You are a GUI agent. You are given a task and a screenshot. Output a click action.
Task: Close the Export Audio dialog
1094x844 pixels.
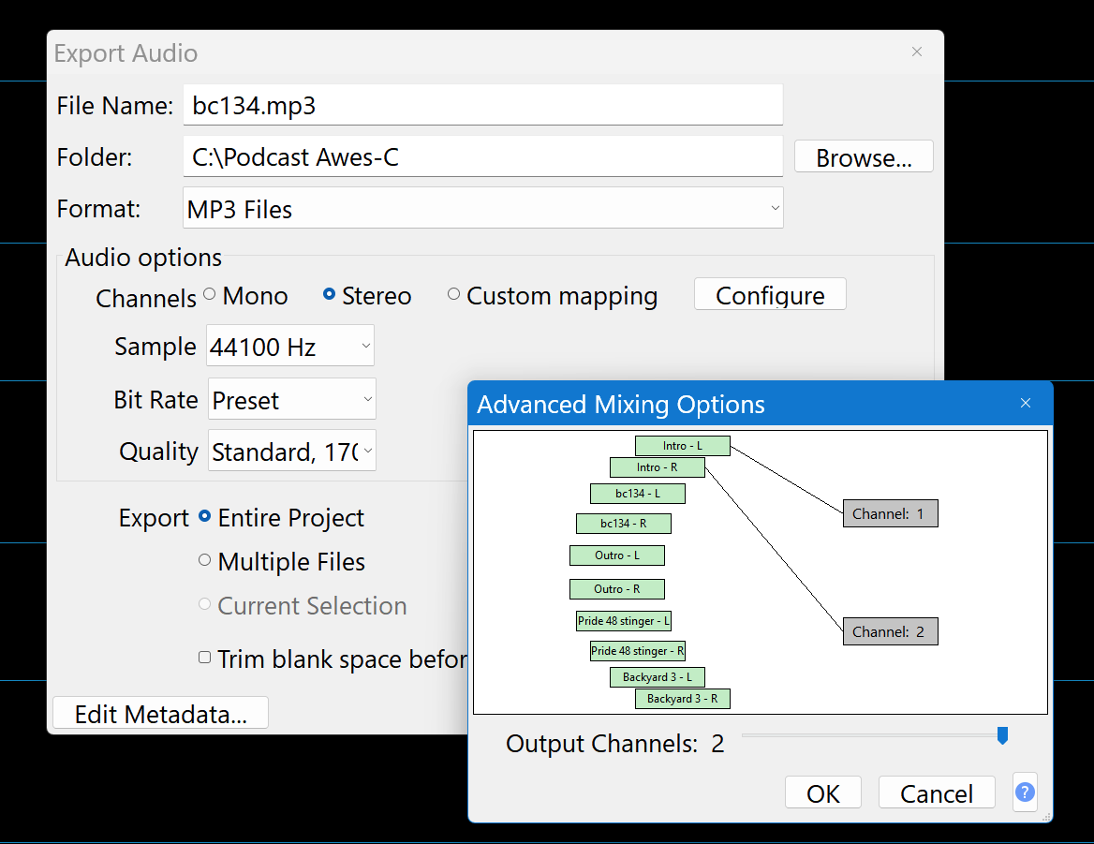pos(917,52)
